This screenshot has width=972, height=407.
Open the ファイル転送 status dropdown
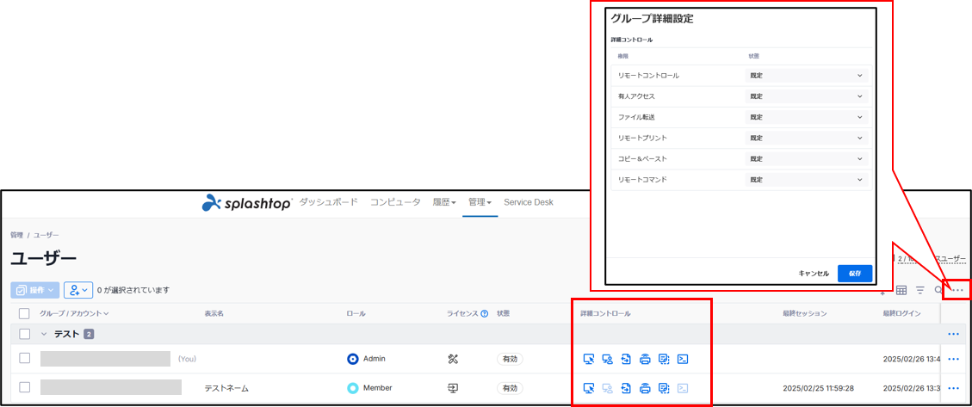pos(806,117)
